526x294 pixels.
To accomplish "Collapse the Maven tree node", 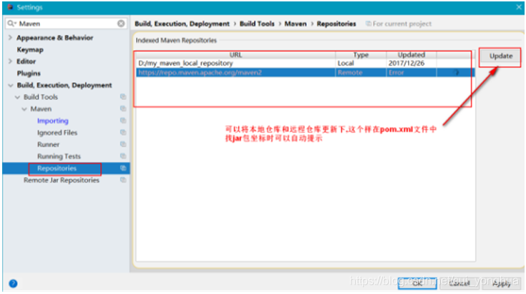I will (24, 109).
